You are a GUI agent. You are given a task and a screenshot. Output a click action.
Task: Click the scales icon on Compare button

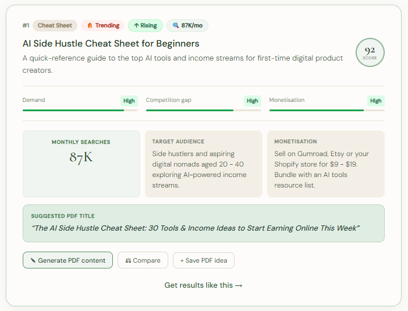click(x=128, y=260)
